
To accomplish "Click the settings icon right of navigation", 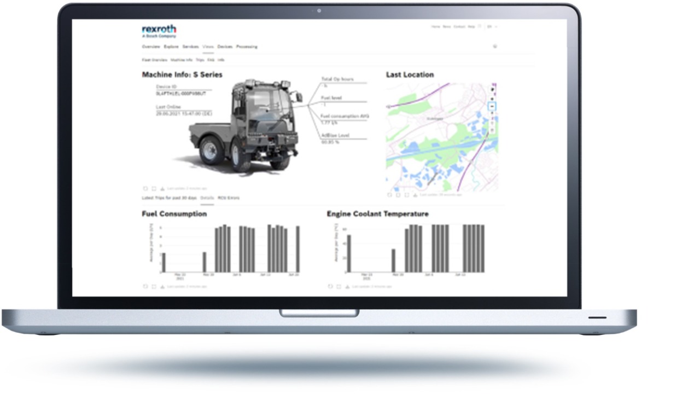I will tap(495, 47).
